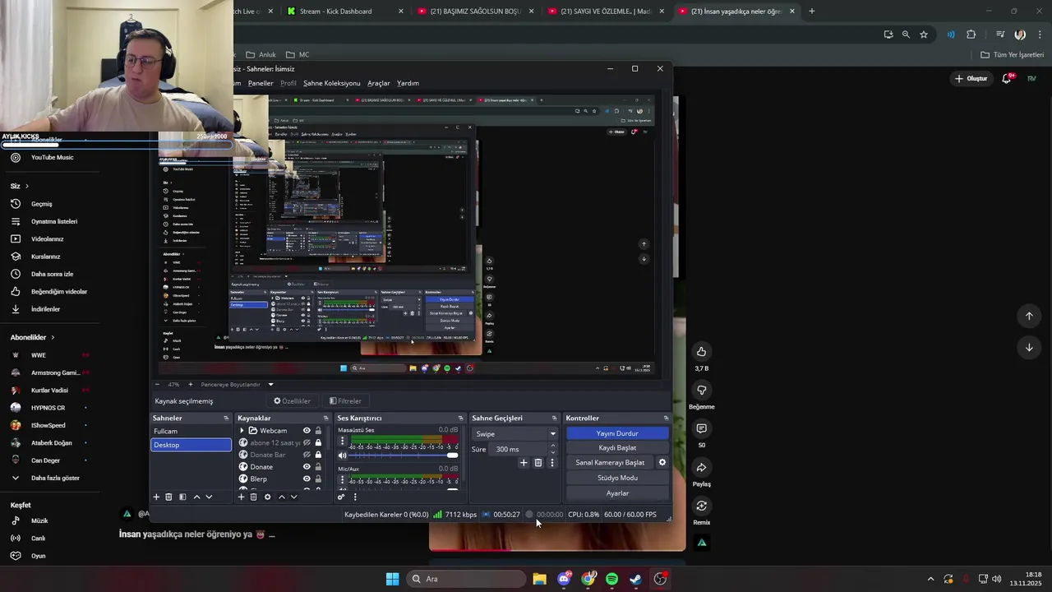The image size is (1052, 592).
Task: Toggle lock on Webcam source
Action: click(x=318, y=431)
